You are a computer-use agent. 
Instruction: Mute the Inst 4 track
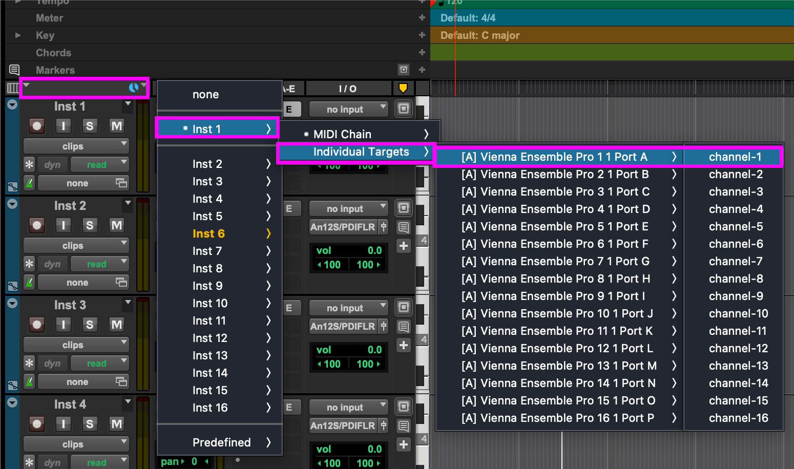pos(117,424)
